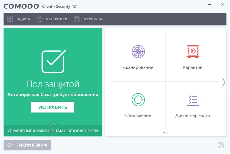Click the COMODO logo
This screenshot has width=230, height=154.
point(21,6)
